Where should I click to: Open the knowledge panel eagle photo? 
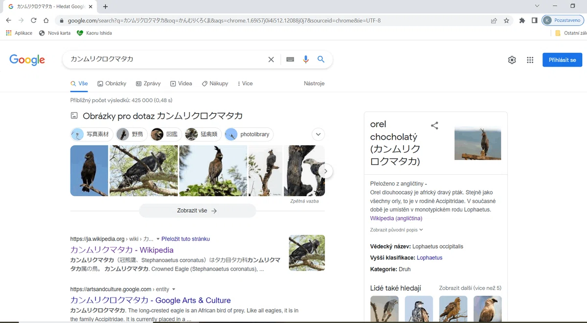pos(477,143)
